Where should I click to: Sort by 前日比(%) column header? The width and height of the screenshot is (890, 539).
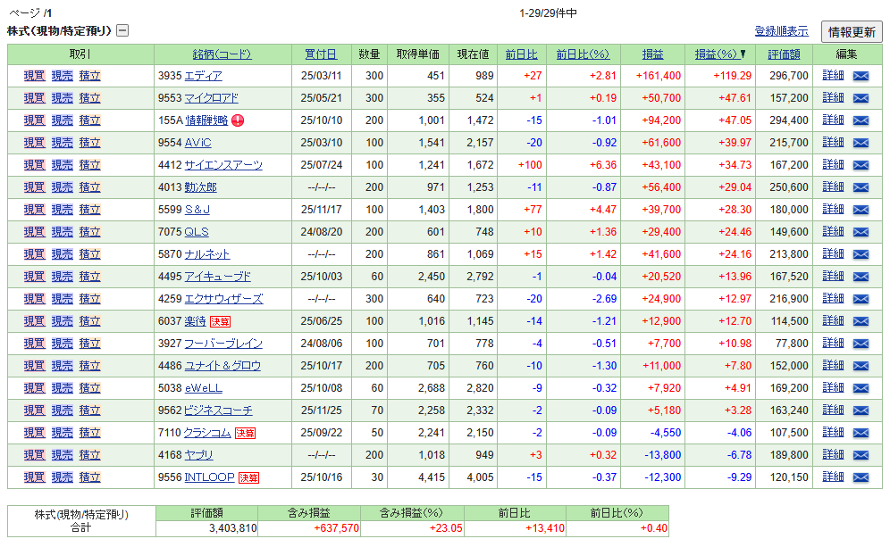(x=582, y=54)
